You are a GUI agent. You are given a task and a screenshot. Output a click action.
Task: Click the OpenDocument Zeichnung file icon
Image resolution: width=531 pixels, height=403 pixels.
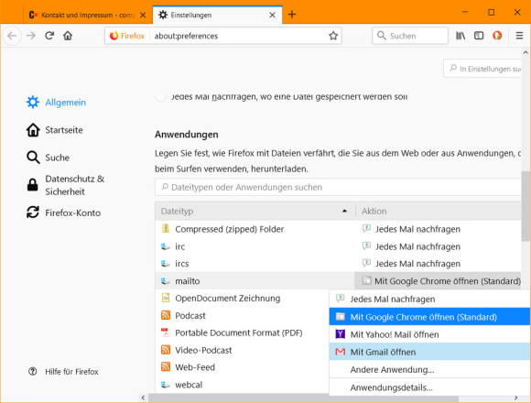tap(166, 298)
